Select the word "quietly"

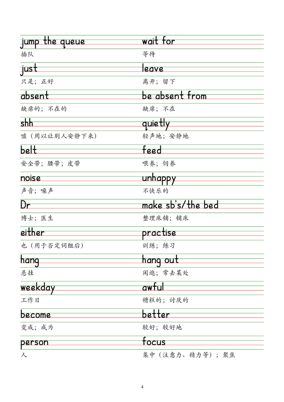(x=156, y=125)
